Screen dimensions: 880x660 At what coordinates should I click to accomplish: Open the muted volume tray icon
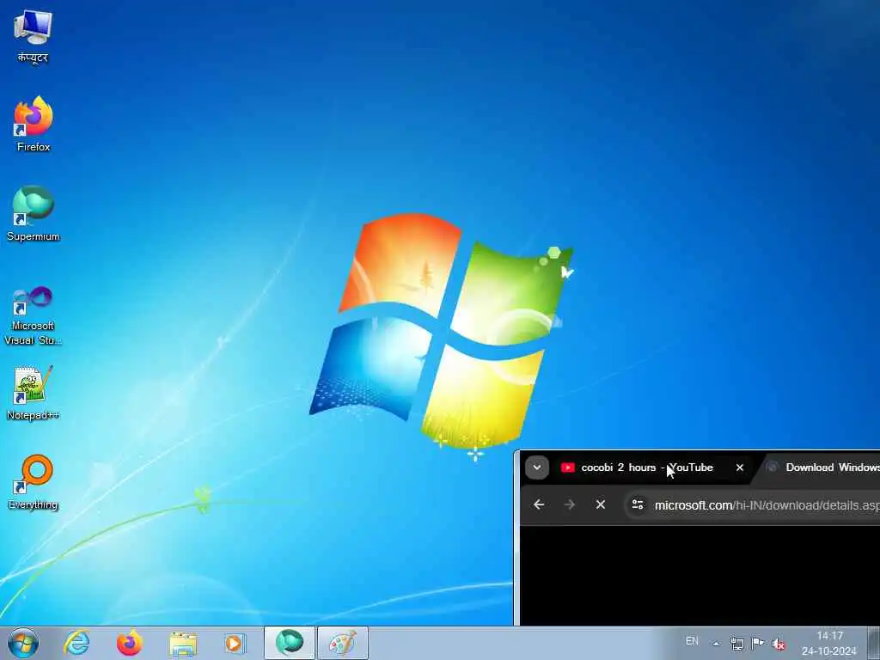pyautogui.click(x=779, y=644)
